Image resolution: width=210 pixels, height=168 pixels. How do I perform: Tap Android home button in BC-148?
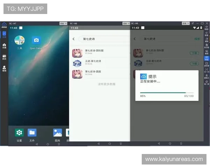(x=110, y=143)
